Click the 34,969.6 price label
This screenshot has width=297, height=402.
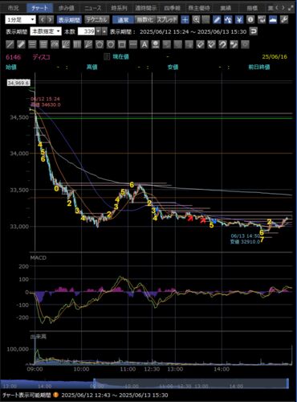(x=18, y=83)
